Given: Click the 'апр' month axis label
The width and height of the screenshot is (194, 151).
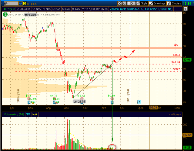Looking at the screenshot, I should point(48,108).
